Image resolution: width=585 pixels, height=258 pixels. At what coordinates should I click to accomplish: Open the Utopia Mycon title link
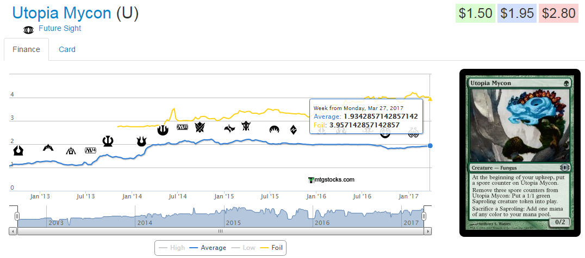point(62,13)
